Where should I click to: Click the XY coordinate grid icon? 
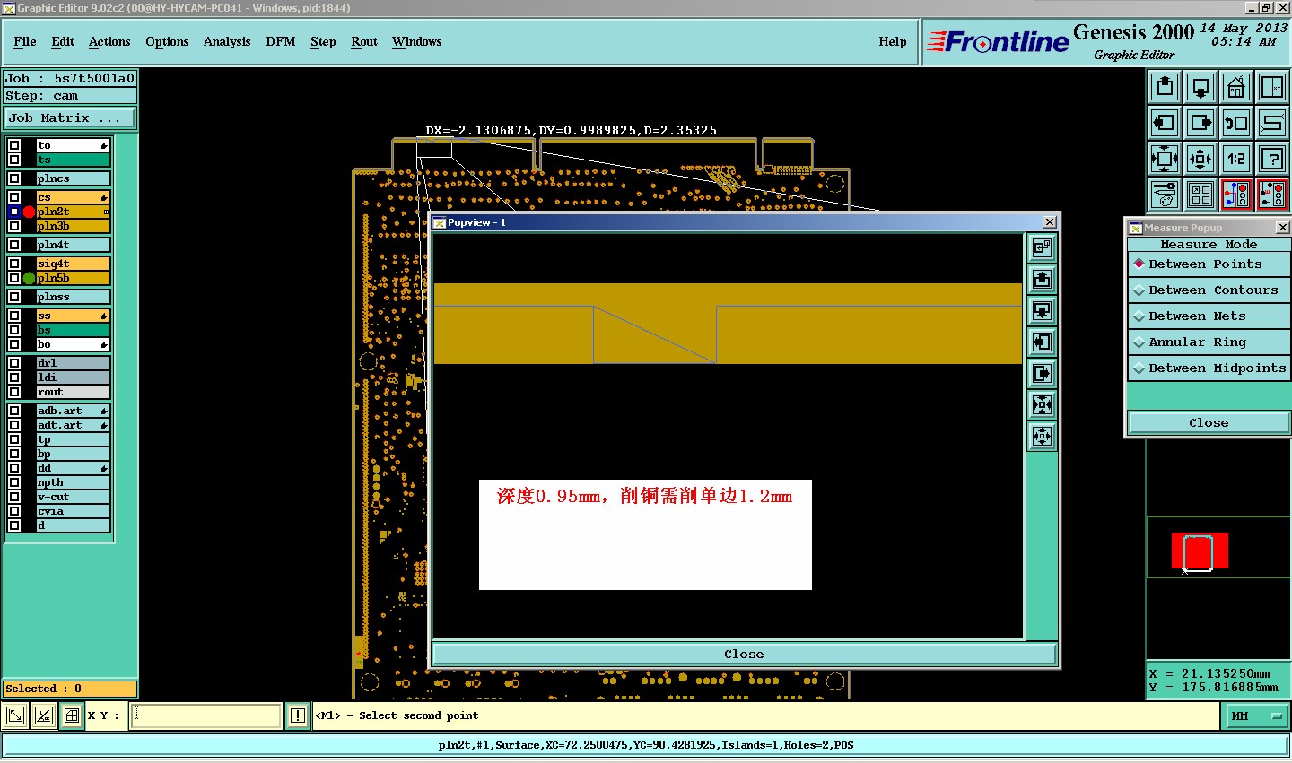[1272, 87]
